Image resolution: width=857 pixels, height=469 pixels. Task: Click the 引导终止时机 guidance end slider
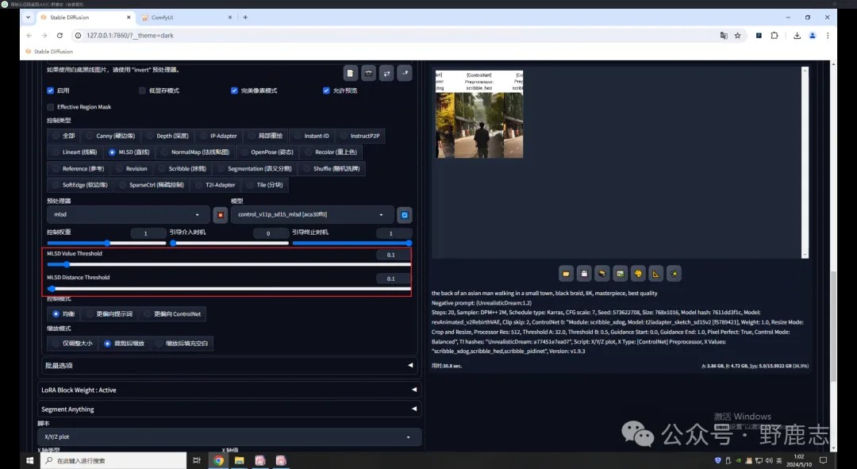[352, 244]
